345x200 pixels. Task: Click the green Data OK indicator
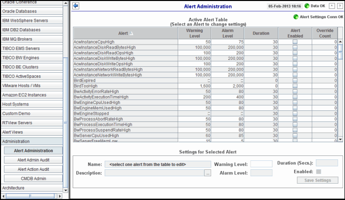pyautogui.click(x=307, y=6)
